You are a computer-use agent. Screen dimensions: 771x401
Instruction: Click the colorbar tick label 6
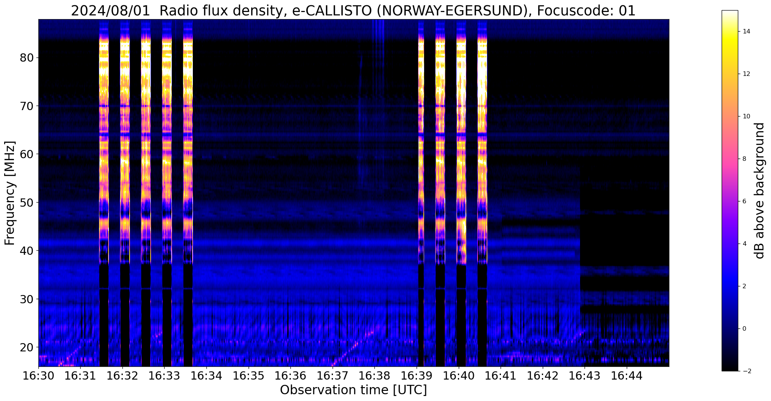coord(744,201)
